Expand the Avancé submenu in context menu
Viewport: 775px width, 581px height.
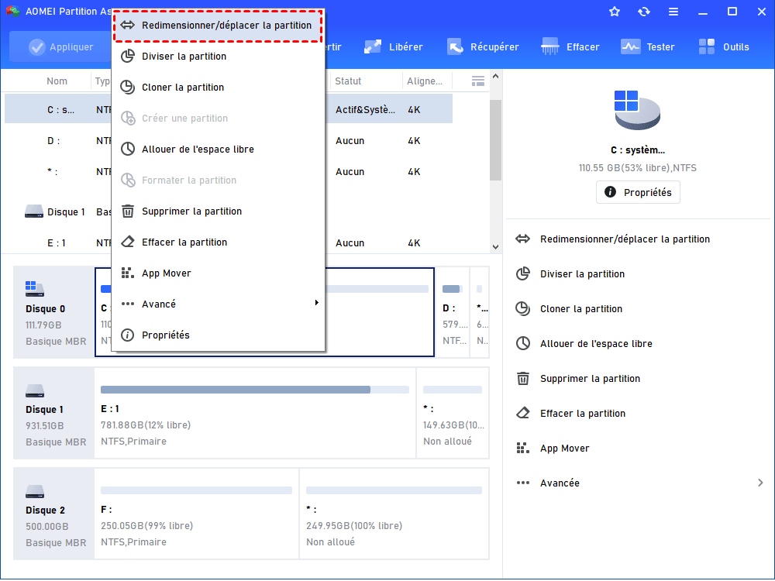[x=218, y=304]
